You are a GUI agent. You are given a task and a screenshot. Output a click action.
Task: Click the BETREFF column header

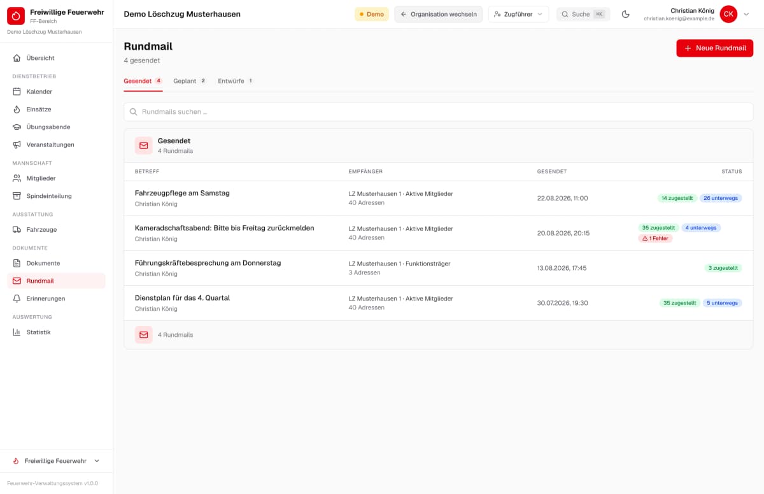click(147, 171)
